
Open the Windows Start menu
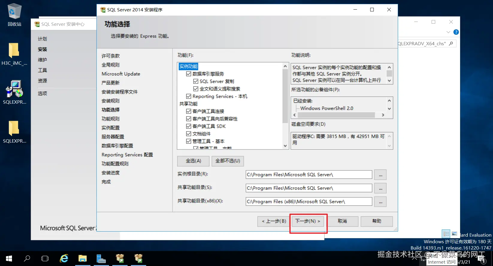click(x=9, y=259)
